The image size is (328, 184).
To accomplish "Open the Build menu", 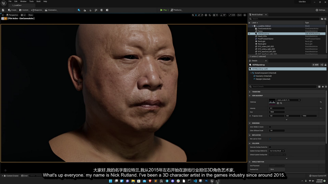I will coord(39,1).
